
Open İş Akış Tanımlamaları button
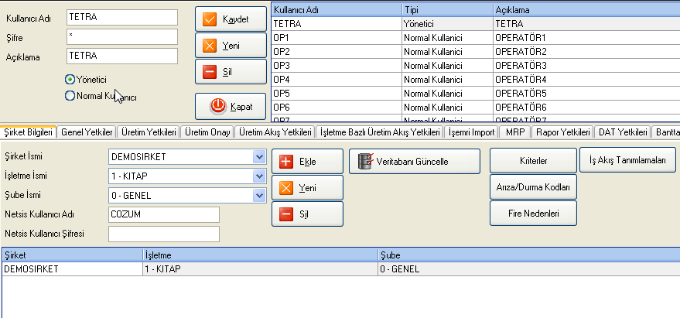coord(627,161)
